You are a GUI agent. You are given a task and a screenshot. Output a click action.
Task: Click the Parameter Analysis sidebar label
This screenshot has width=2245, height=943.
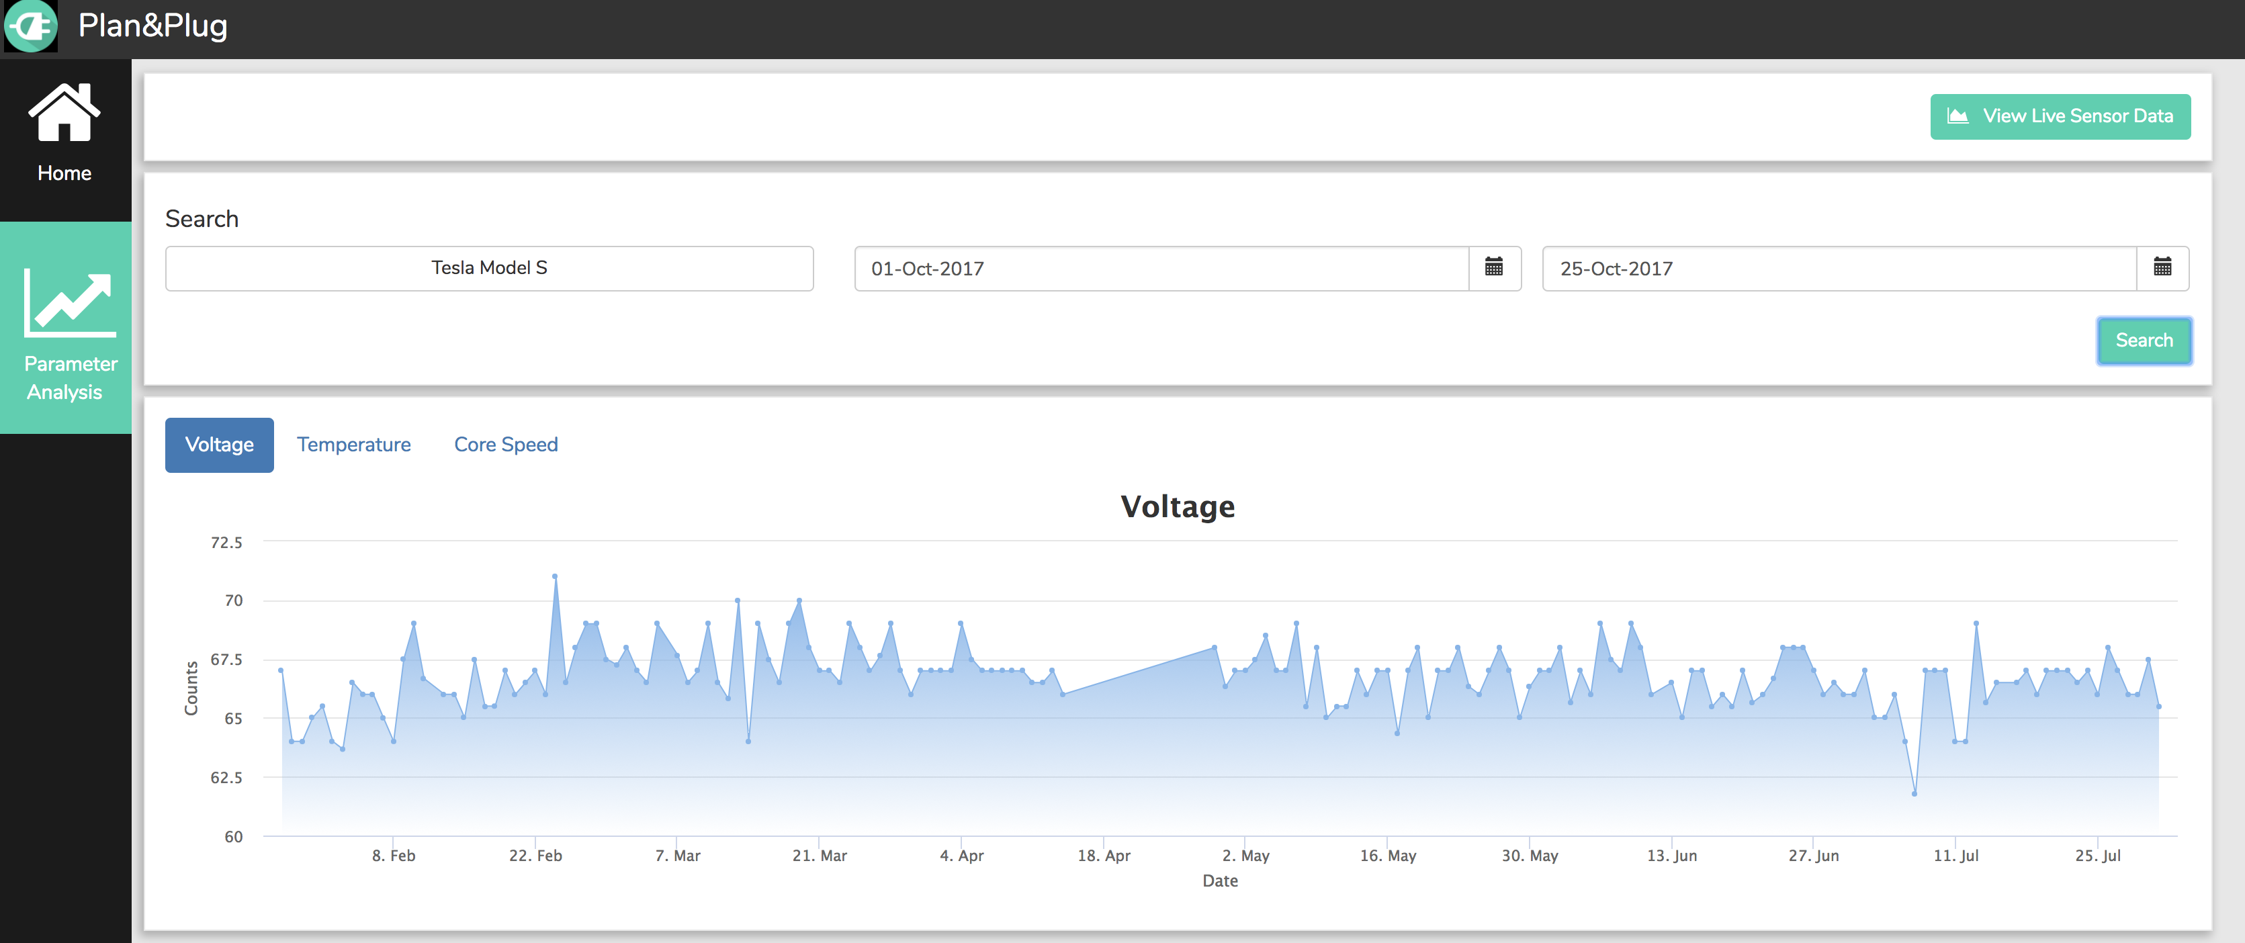coord(70,377)
